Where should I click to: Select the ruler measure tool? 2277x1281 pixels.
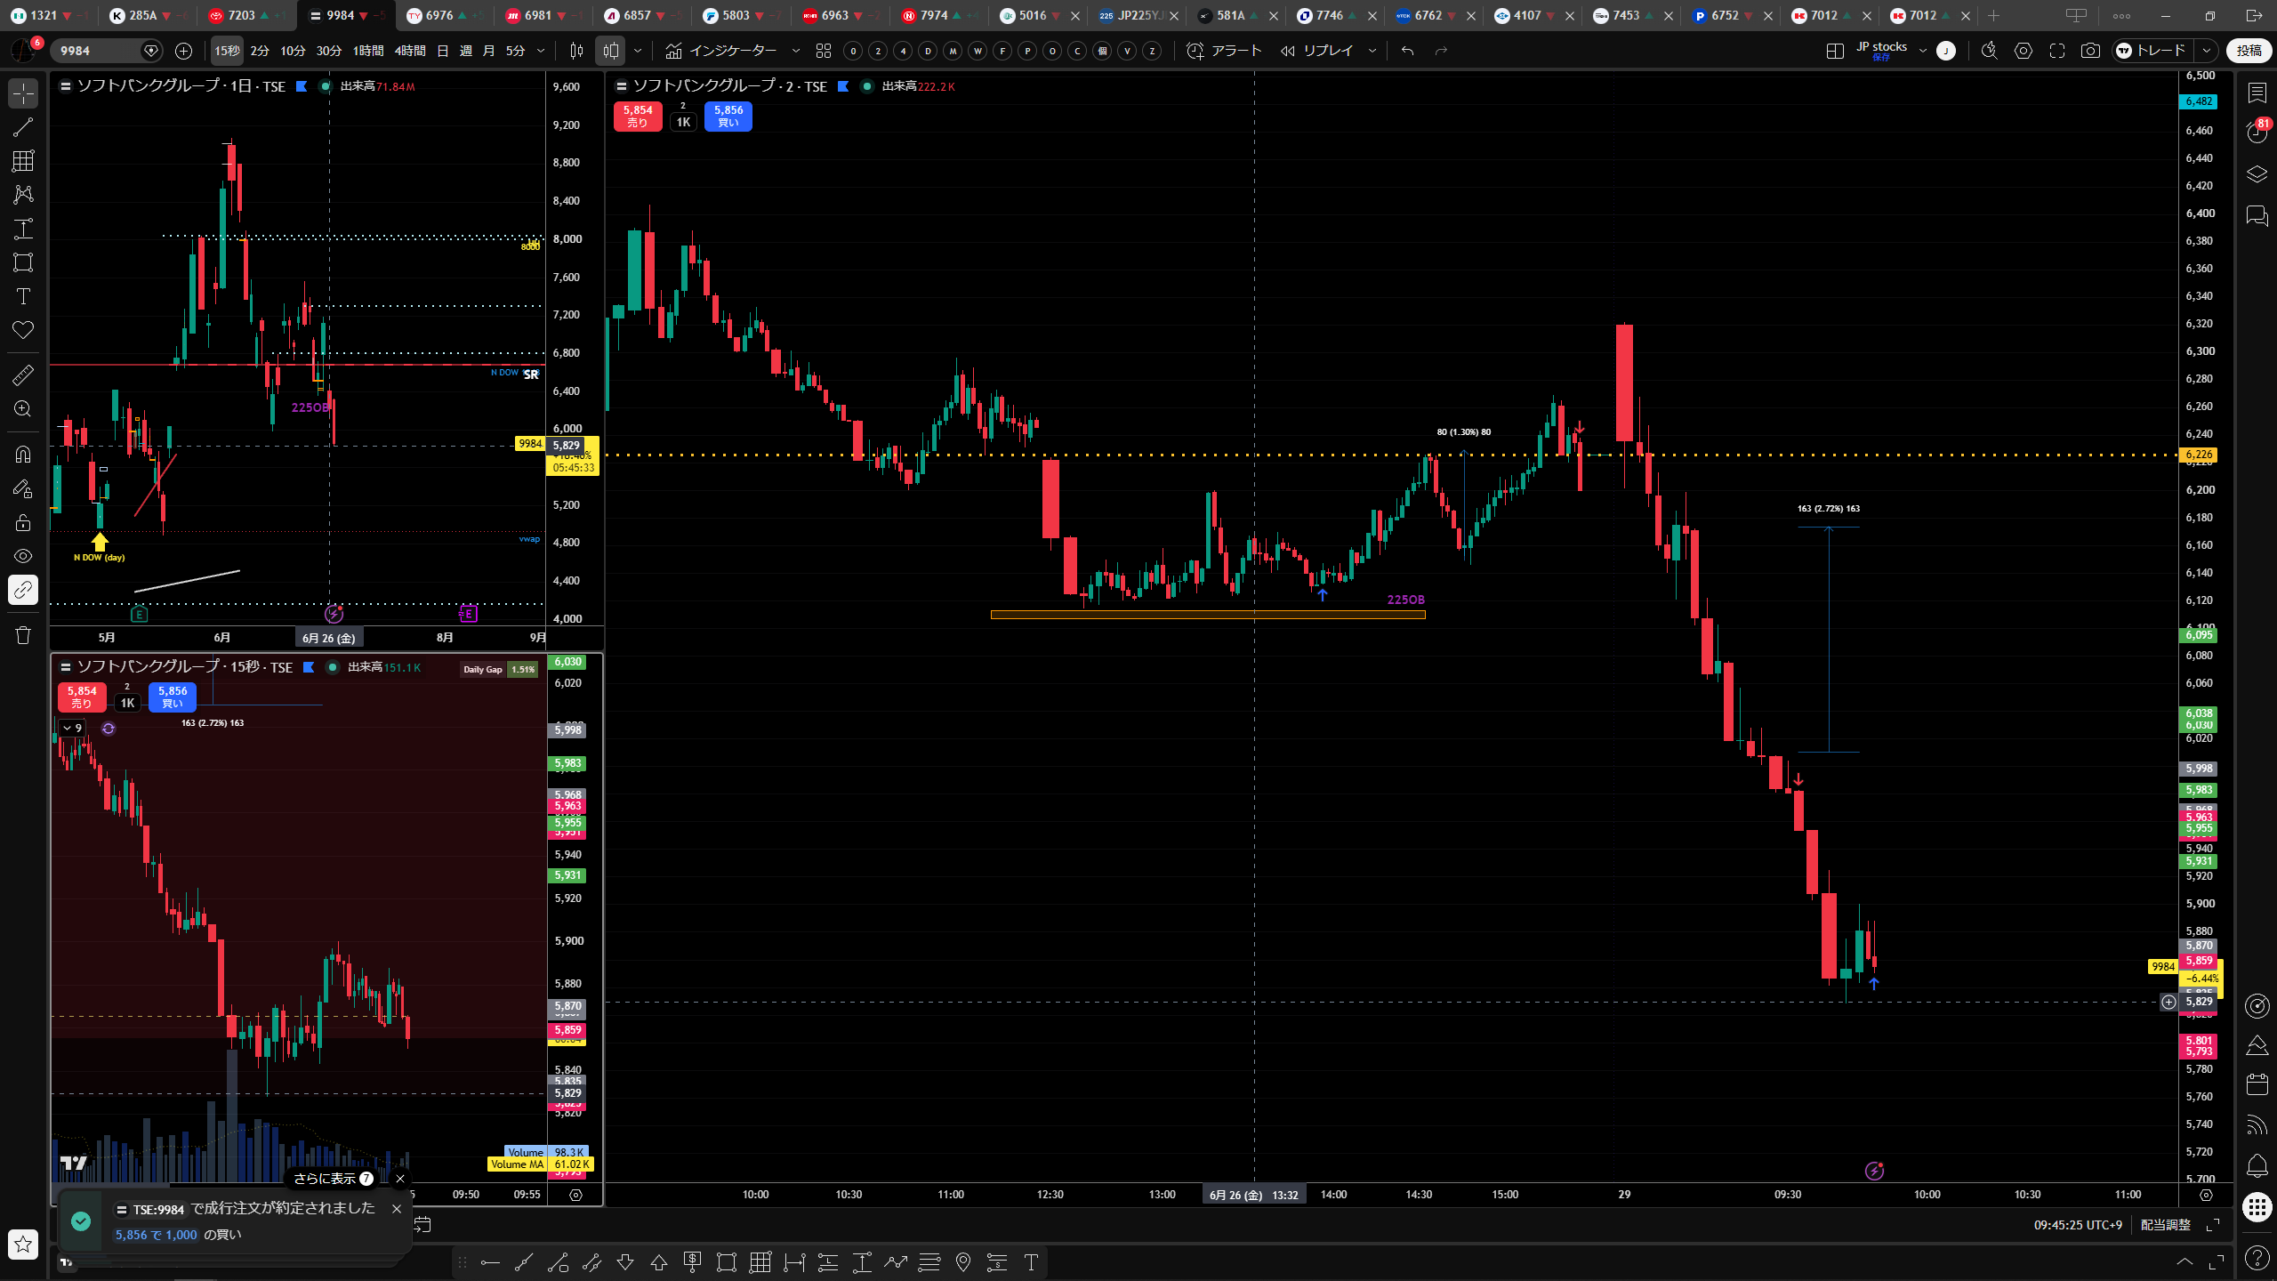[x=23, y=375]
